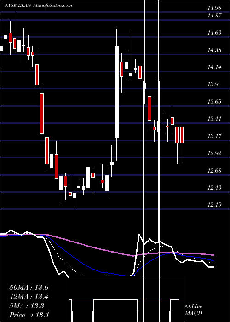This screenshot has height=322, width=230.
Task: Select the 13.17 price axis label
Action: coord(214,136)
